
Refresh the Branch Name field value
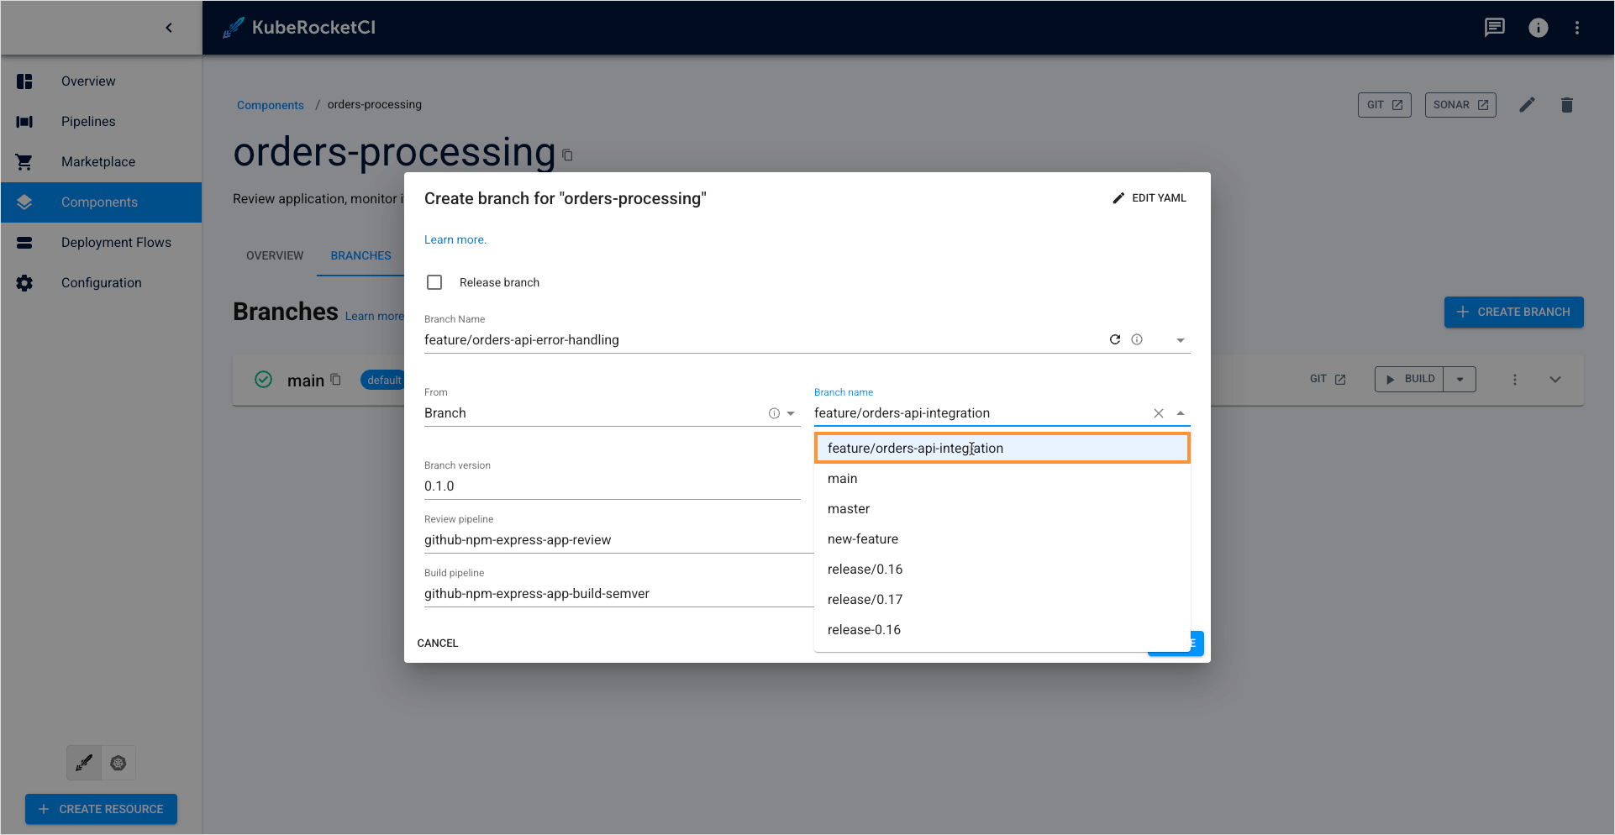(x=1115, y=339)
